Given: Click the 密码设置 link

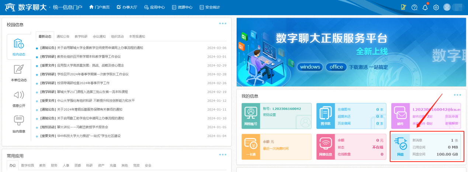Looking at the screenshot, I should pyautogui.click(x=269, y=115).
